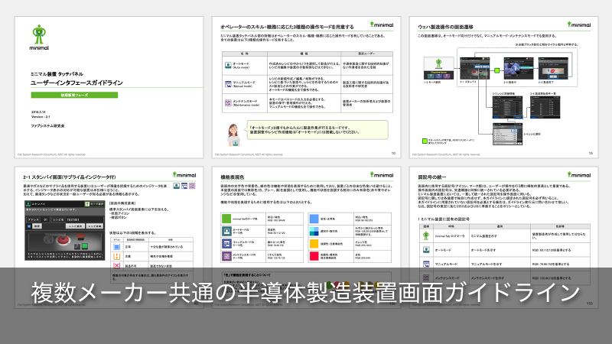Click the blue normal status icon on the スタンバイ slide
Viewport: 612px width, 344px height.
click(x=117, y=247)
